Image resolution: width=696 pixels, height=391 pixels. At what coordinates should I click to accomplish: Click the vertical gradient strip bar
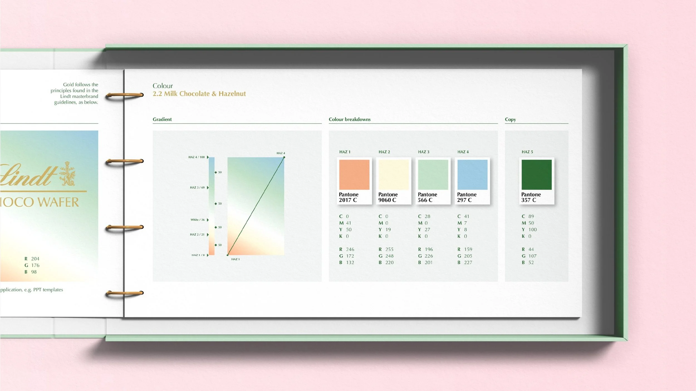tap(212, 206)
